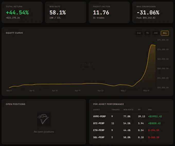Click the Apr 17 date label
175x146 pixels.
(77, 91)
